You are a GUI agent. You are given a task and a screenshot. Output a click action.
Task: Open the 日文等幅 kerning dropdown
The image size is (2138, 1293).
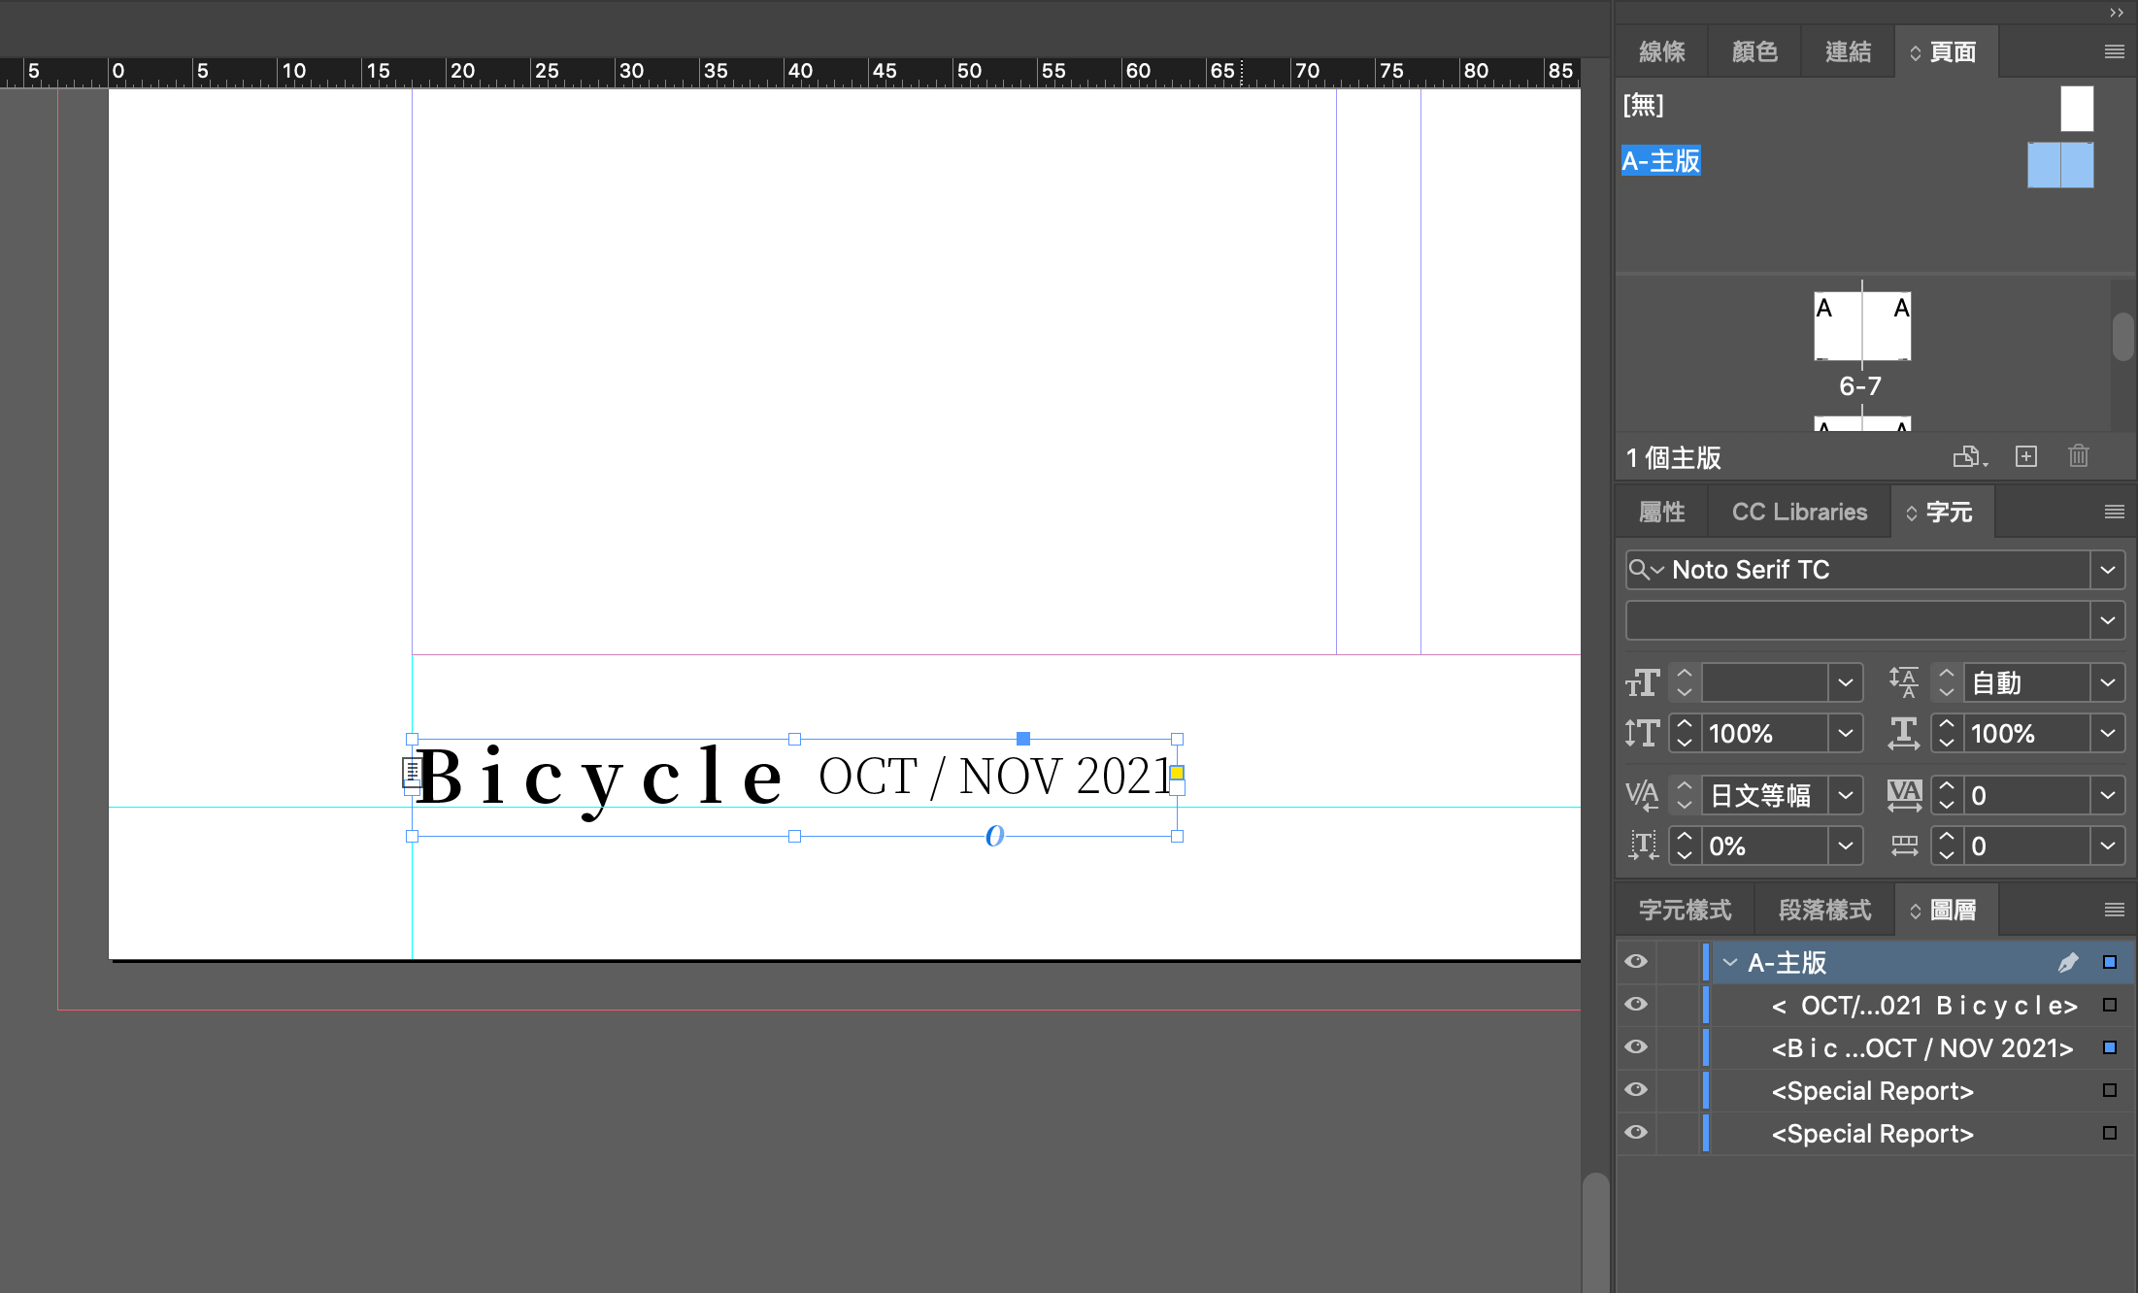pyautogui.click(x=1845, y=796)
